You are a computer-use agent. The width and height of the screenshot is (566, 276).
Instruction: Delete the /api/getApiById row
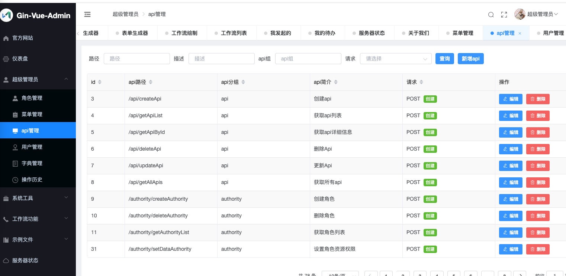pos(538,132)
